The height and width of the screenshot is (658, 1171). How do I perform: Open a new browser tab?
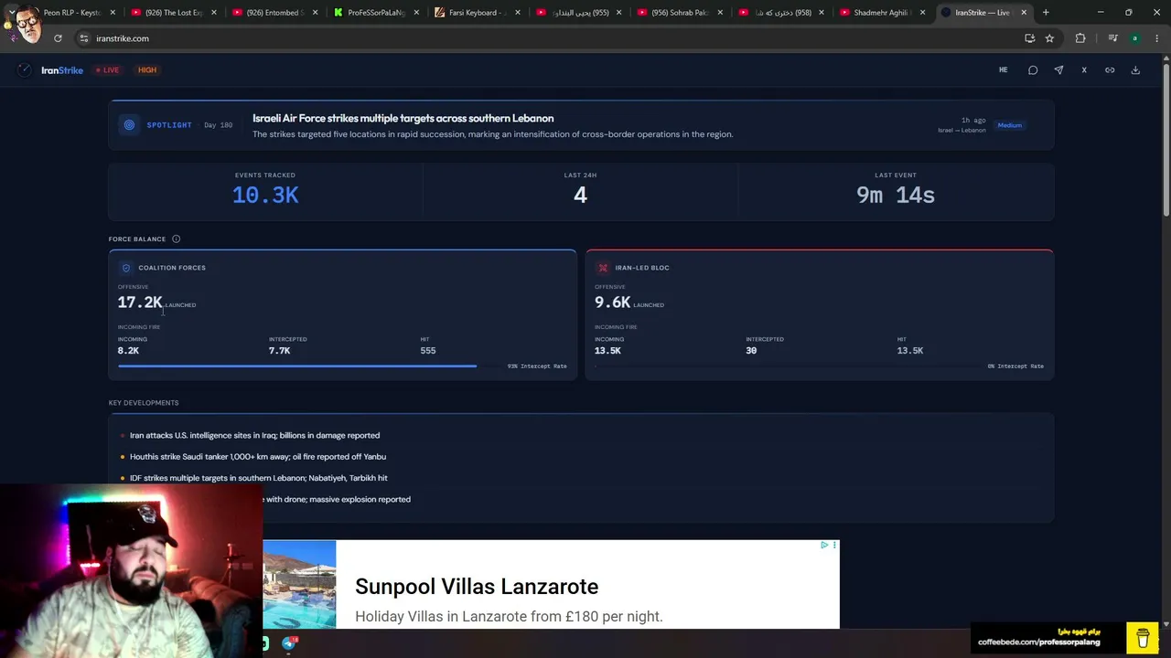click(x=1046, y=13)
